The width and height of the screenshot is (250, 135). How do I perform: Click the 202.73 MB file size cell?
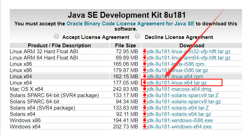126,127
